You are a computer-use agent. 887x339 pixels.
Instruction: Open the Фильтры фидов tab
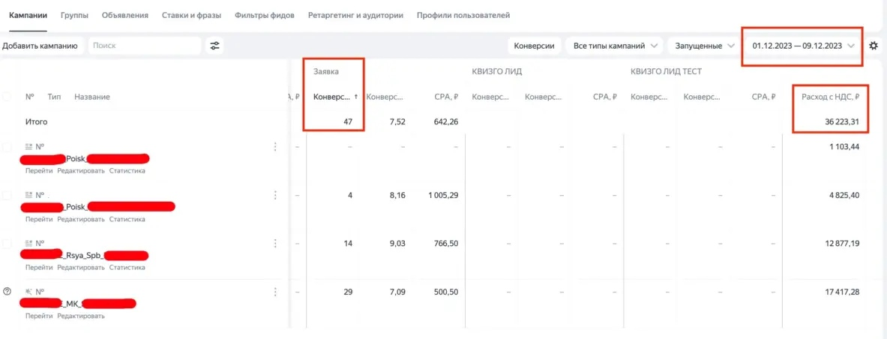point(265,15)
